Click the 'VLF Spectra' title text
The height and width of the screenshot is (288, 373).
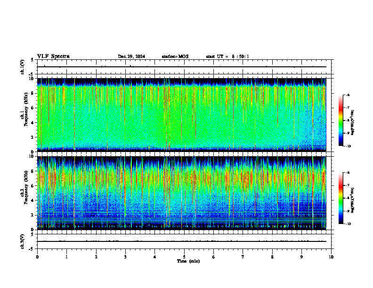53,56
